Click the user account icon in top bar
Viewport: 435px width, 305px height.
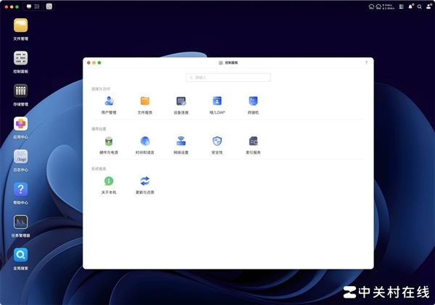click(428, 6)
